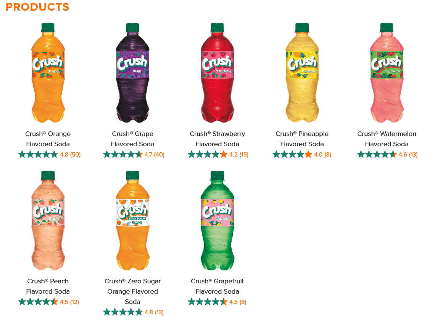
Task: Open the Crush Orange bottle image
Action: point(48,73)
